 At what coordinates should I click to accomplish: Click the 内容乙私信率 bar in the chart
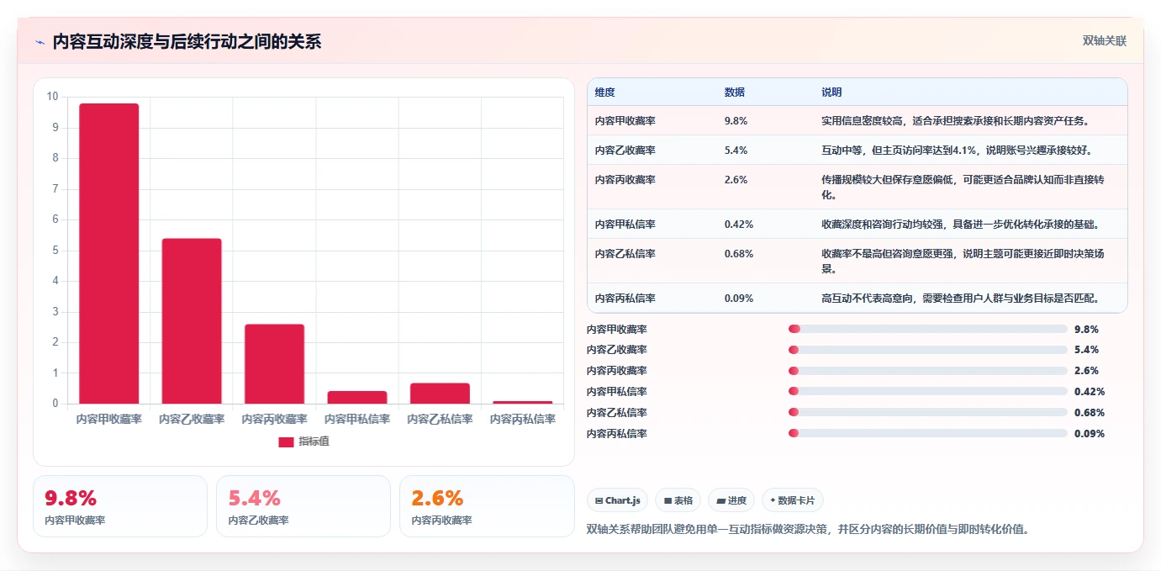440,394
